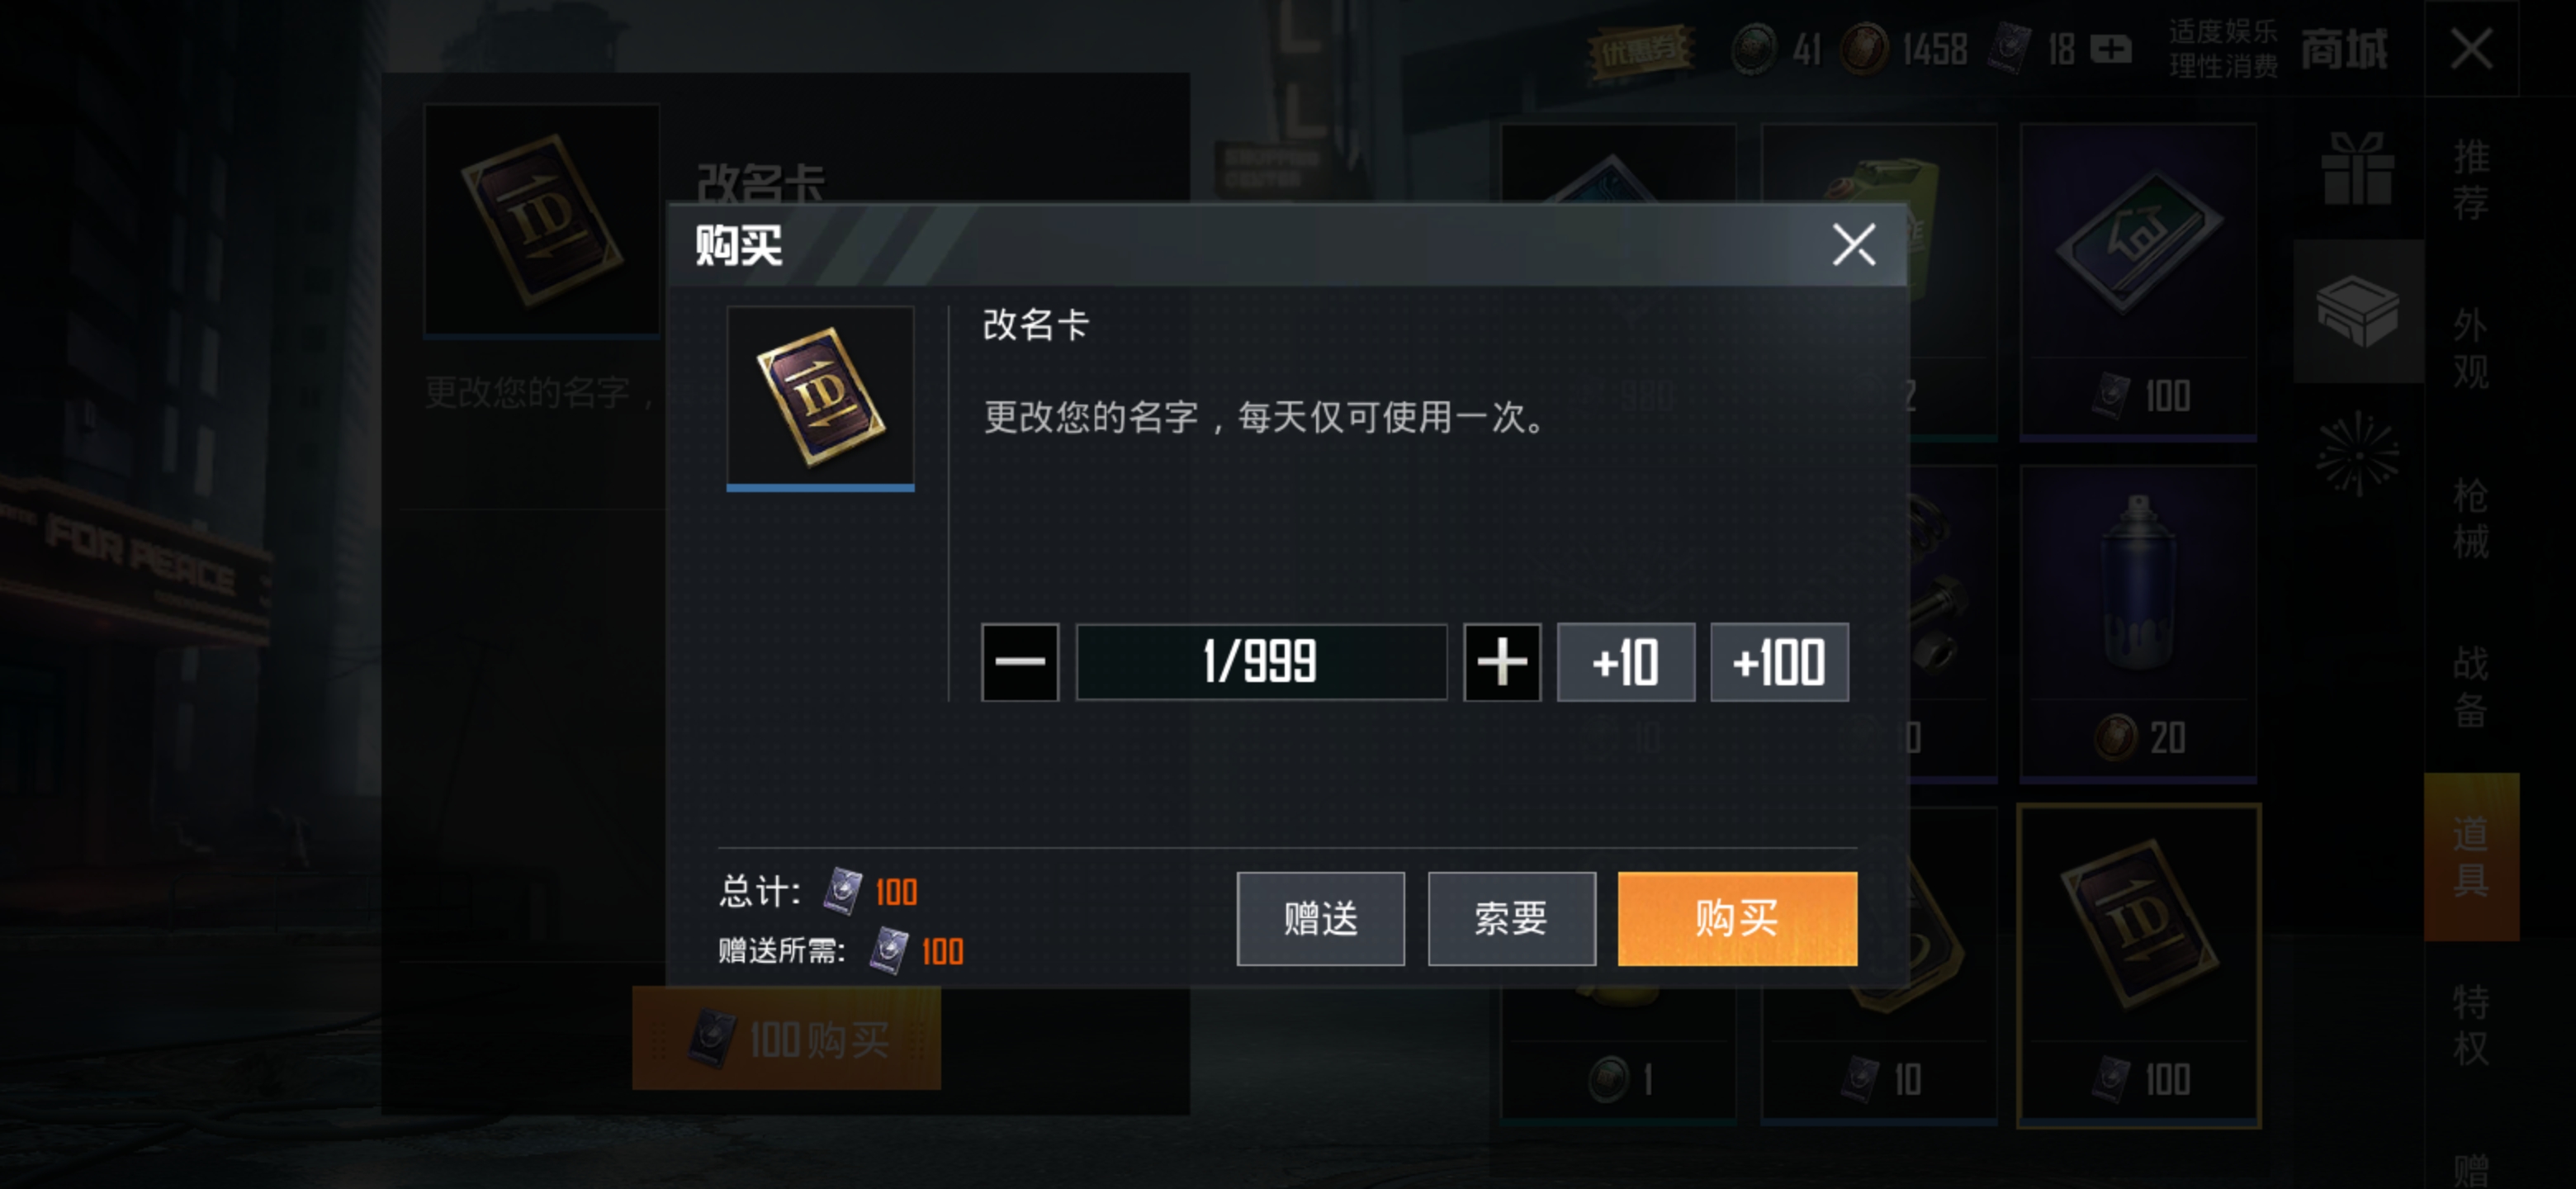Close the 购买 dialog
Screen dimensions: 2576x1189
click(x=1853, y=245)
